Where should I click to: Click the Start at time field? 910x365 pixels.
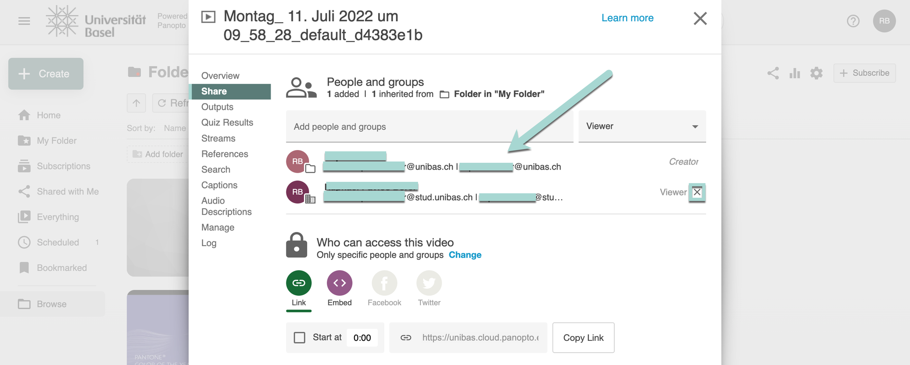(x=363, y=338)
